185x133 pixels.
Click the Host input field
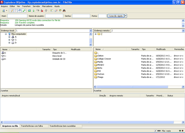coord(17,16)
